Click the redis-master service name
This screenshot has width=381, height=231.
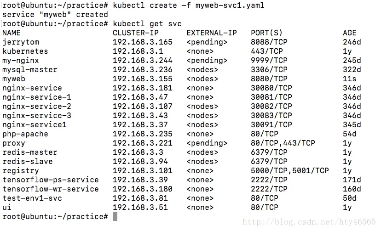click(x=30, y=152)
